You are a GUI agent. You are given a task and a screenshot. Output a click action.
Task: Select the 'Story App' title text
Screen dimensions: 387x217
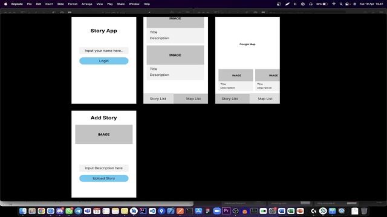(x=103, y=31)
